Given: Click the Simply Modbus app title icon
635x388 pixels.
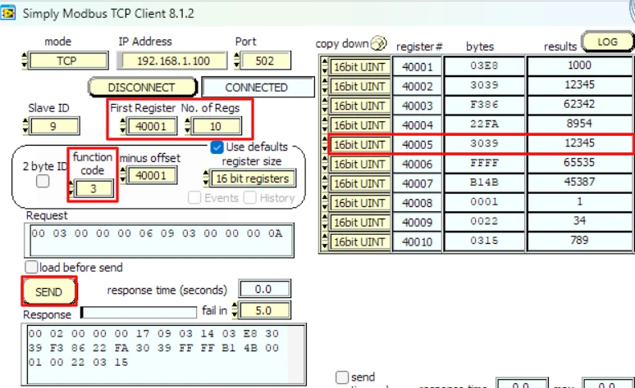Looking at the screenshot, I should point(7,13).
